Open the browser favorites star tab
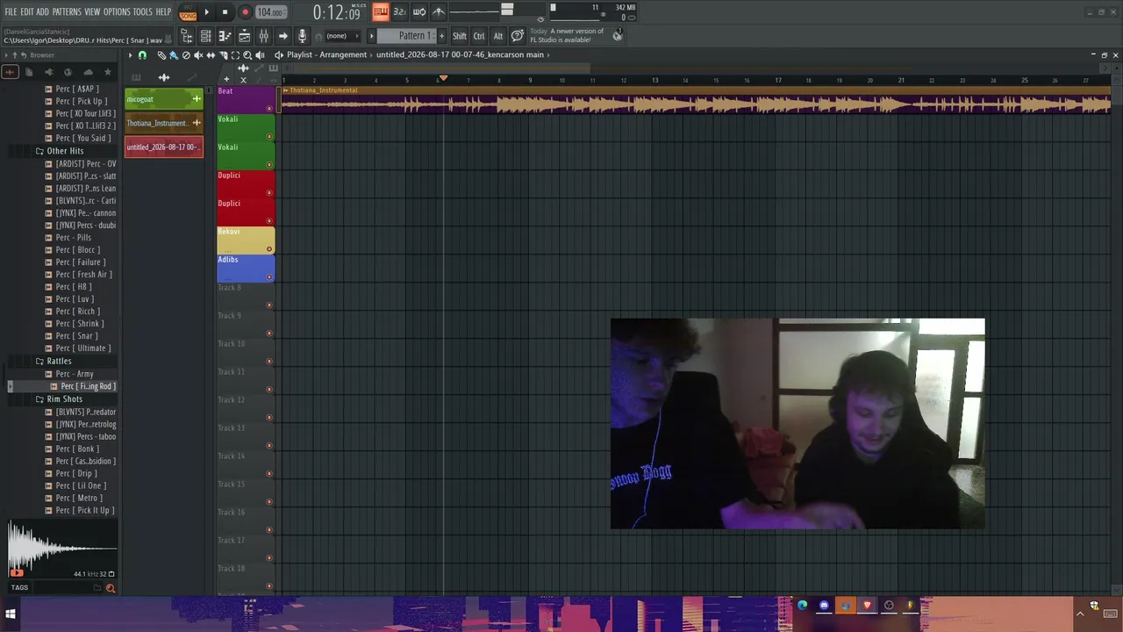This screenshot has width=1123, height=632. 108,72
